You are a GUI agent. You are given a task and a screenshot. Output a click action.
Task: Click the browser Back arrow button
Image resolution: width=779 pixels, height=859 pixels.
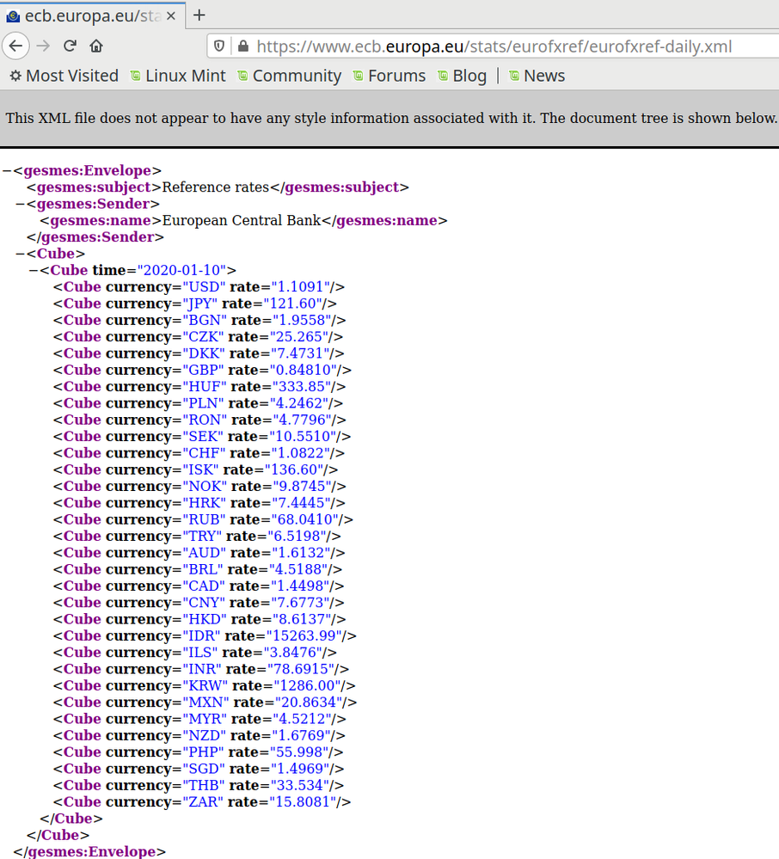(x=15, y=46)
